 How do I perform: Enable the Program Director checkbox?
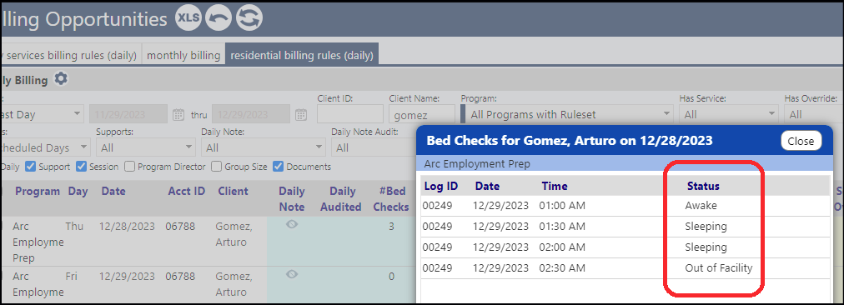click(130, 166)
